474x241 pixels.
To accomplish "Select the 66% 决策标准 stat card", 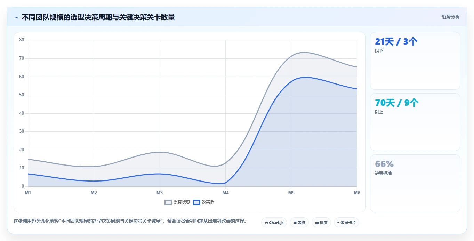I will coord(415,183).
